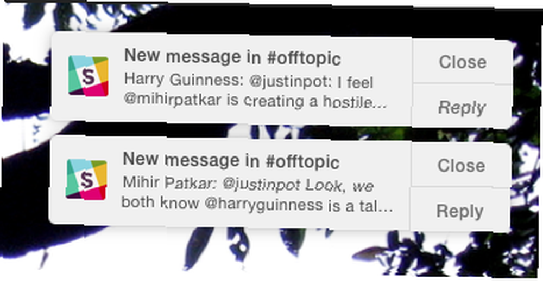Reply to Harry Guinness's #offtopic message
Viewport: 543px width, 281px height.
462,107
